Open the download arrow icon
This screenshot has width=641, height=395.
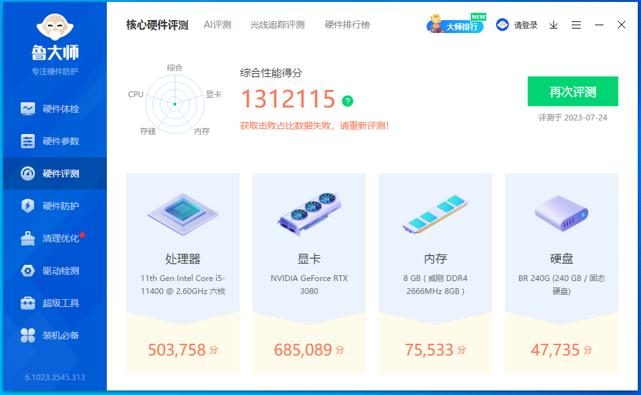tap(554, 25)
